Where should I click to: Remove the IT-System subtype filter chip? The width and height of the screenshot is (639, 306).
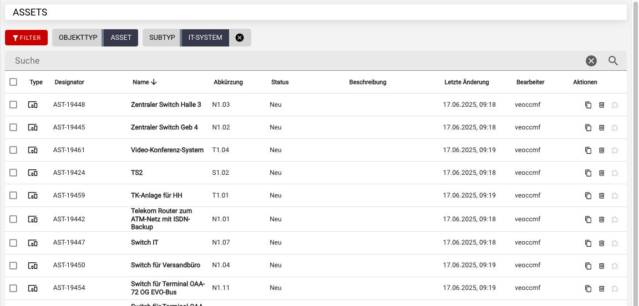[240, 38]
